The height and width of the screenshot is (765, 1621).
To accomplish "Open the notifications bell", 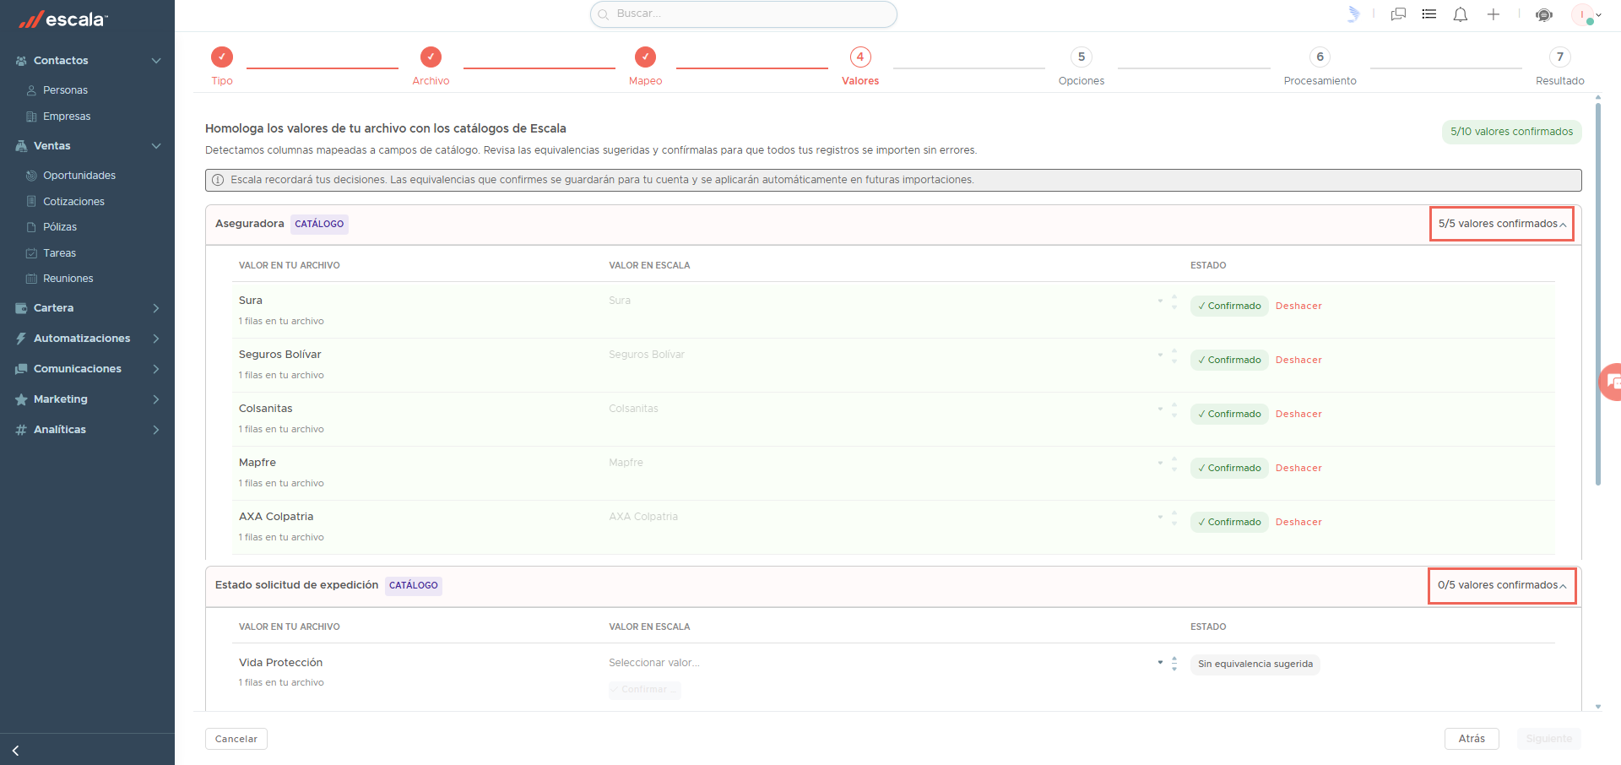I will click(x=1461, y=14).
